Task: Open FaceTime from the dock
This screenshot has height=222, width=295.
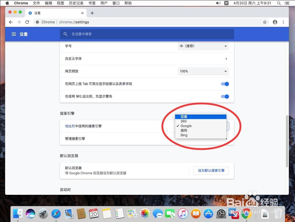Action: point(170,213)
